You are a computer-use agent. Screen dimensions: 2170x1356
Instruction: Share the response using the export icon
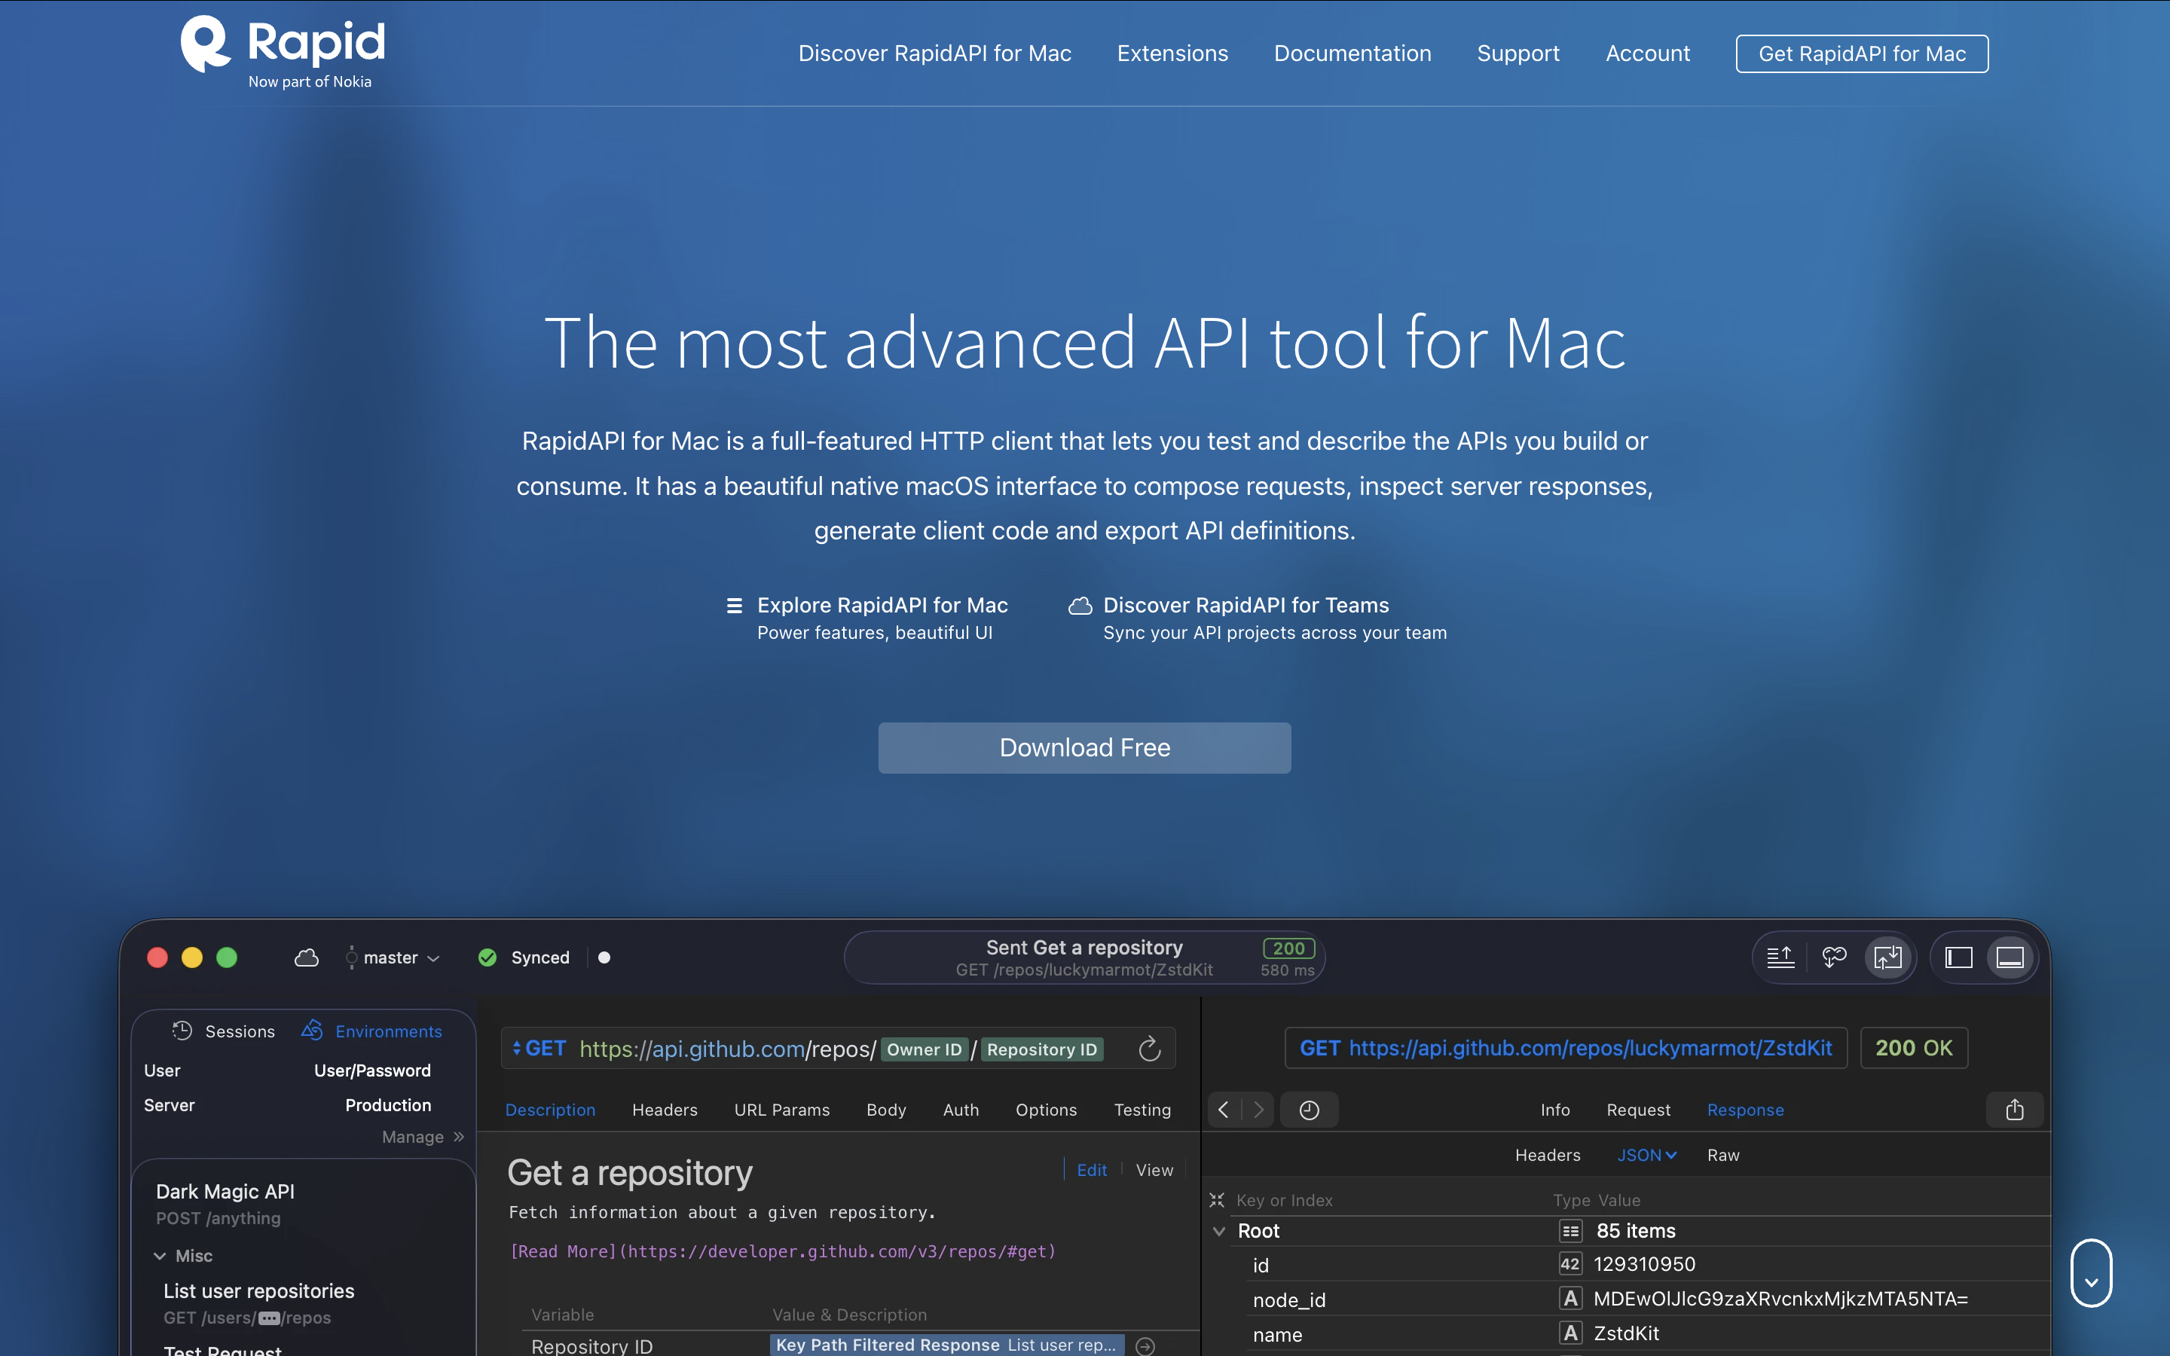click(x=2015, y=1110)
